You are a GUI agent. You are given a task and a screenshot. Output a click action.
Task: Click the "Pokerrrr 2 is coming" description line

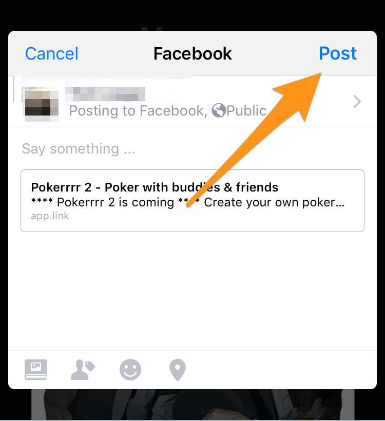[188, 202]
